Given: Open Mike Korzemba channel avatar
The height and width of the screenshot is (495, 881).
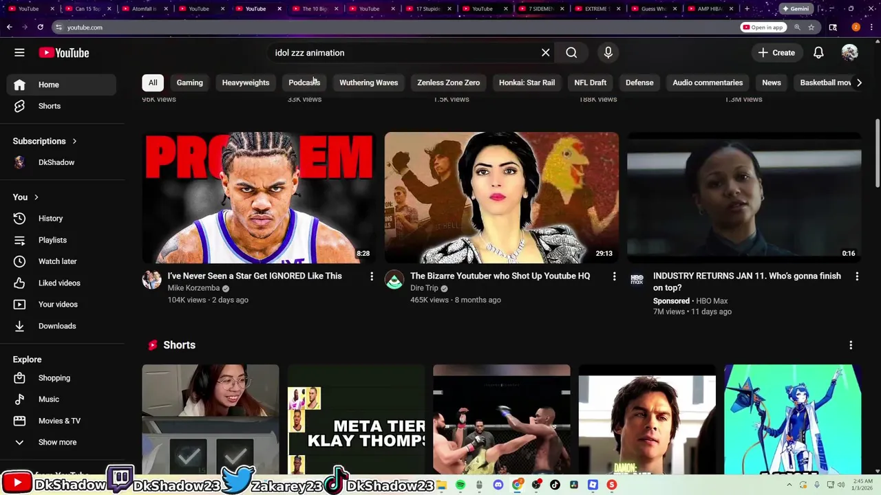Looking at the screenshot, I should [x=151, y=280].
